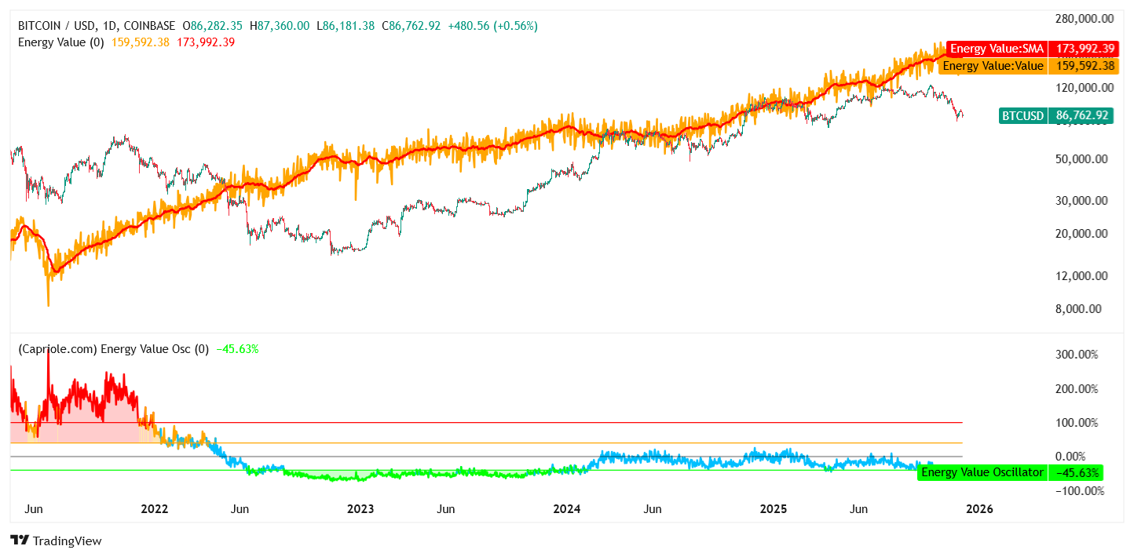Select the 300.00% oscillator scale label
This screenshot has height=557, width=1134.
click(x=1077, y=355)
